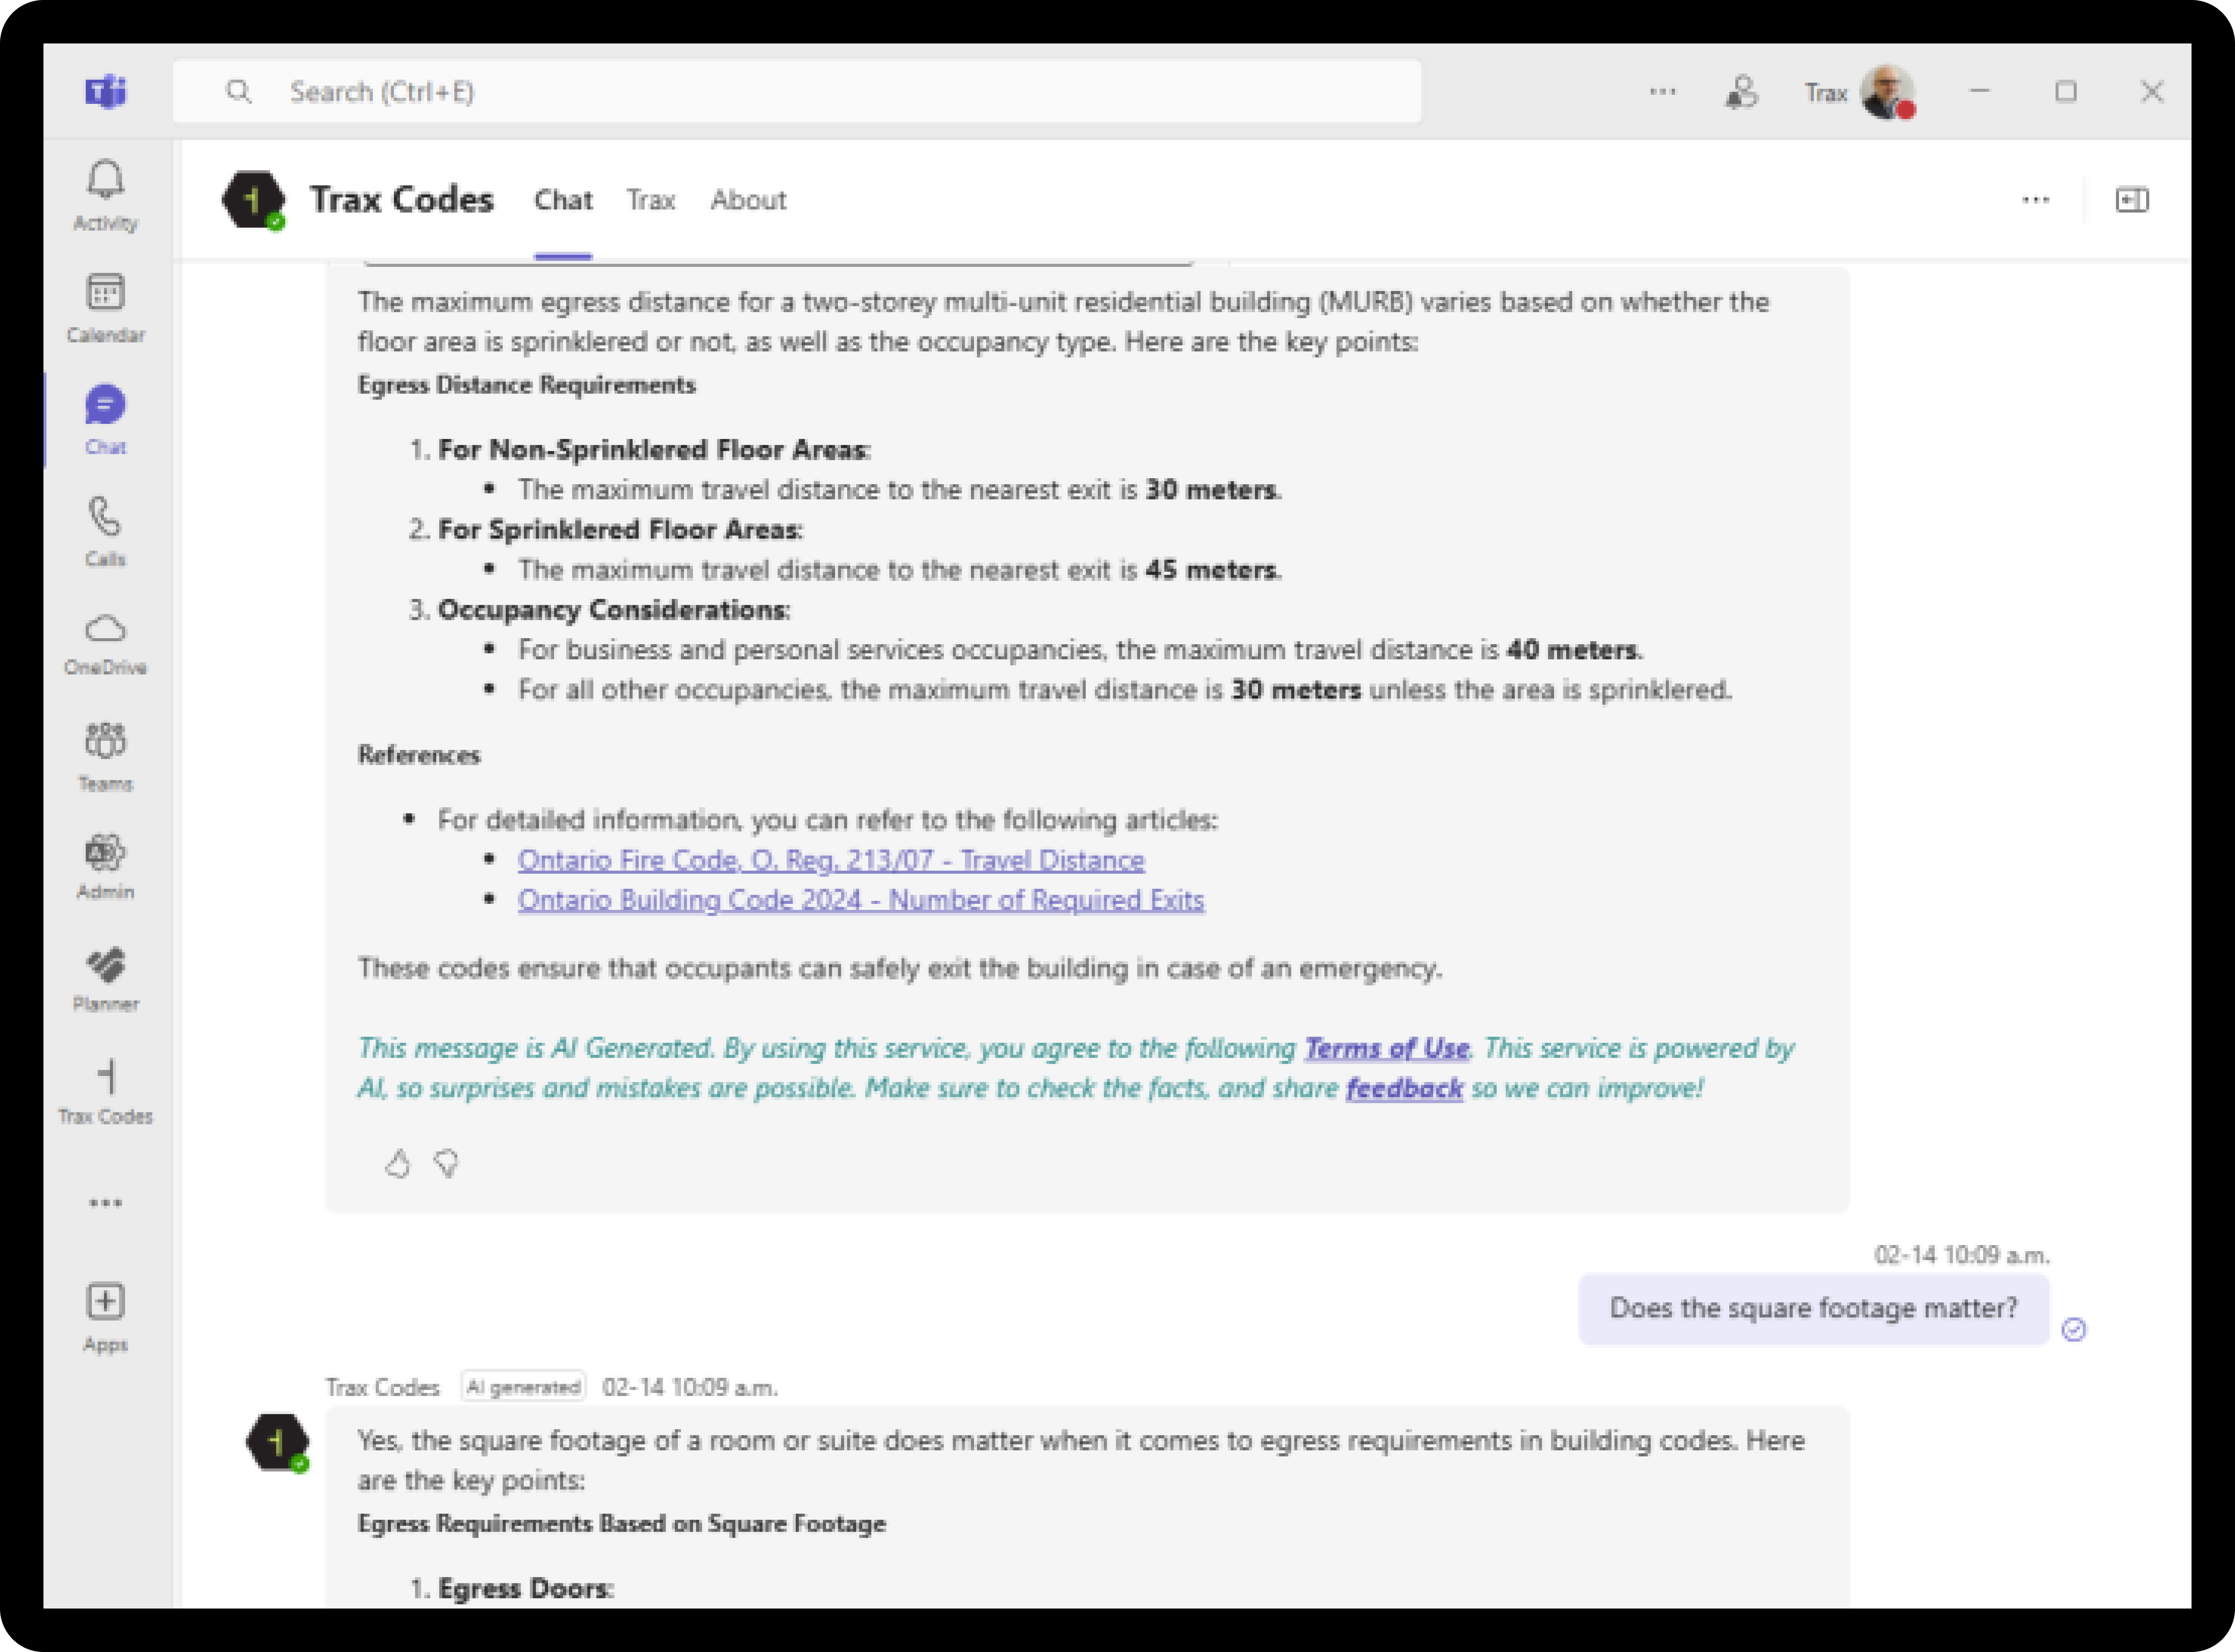The width and height of the screenshot is (2235, 1652).
Task: Open the Terms of Use link
Action: (x=1386, y=1048)
